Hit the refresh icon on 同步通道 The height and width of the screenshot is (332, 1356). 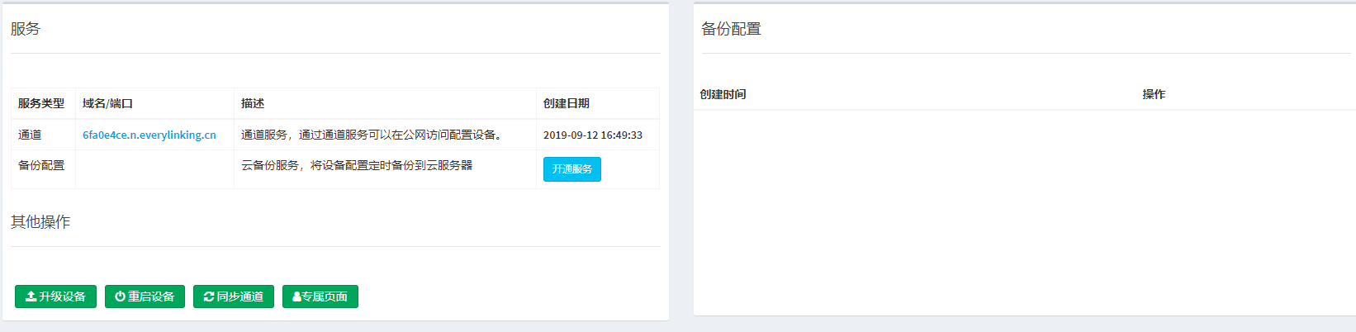pos(208,296)
